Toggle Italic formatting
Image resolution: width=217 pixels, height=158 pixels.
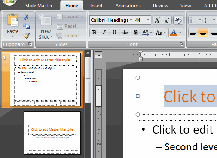(x=104, y=33)
